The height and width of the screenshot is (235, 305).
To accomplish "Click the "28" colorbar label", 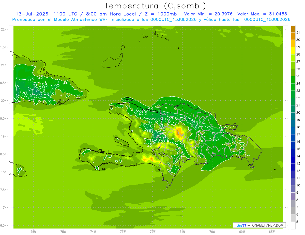I will [298, 54].
